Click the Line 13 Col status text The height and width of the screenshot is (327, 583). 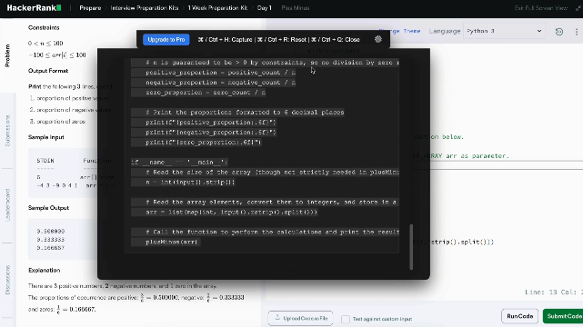pos(554,292)
